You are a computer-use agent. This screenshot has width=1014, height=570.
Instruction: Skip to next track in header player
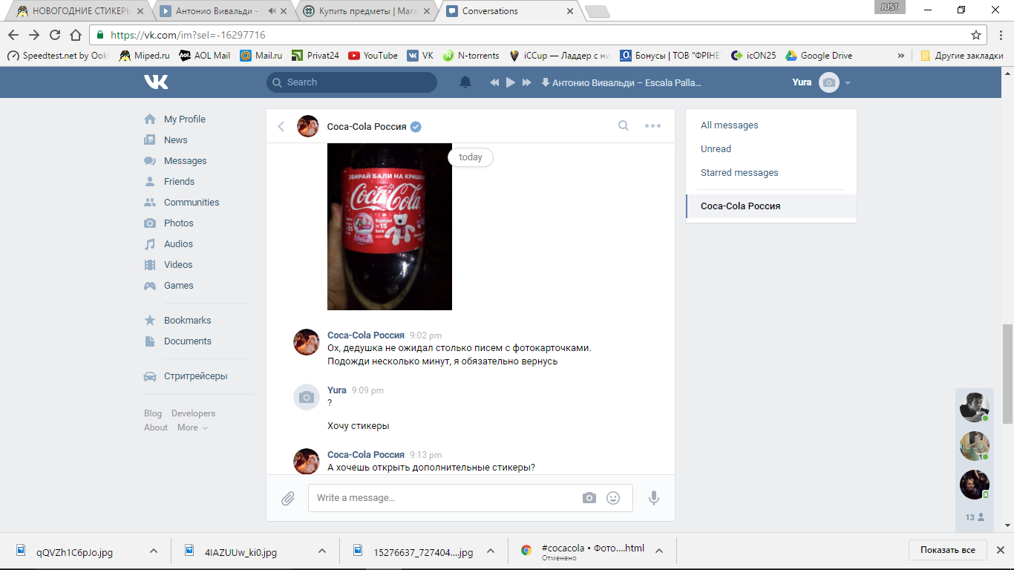click(x=527, y=82)
